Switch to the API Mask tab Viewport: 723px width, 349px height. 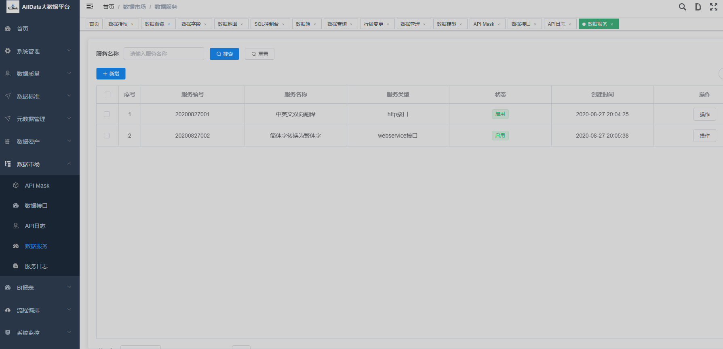coord(484,24)
